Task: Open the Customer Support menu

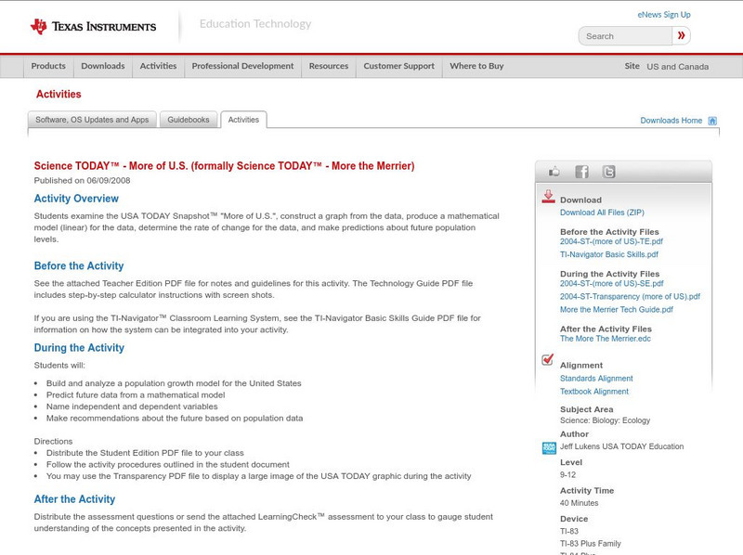Action: tap(398, 67)
